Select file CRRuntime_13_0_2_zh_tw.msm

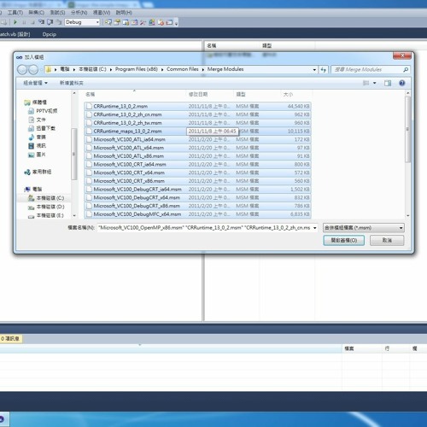coord(197,123)
